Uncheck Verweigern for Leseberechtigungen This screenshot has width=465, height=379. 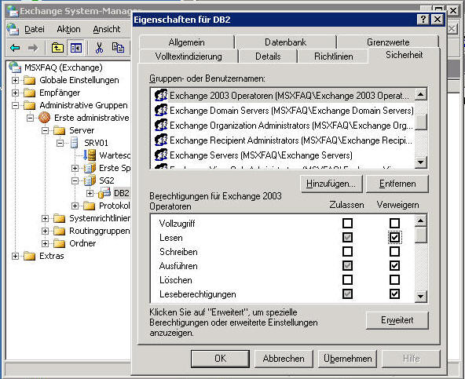pyautogui.click(x=394, y=294)
